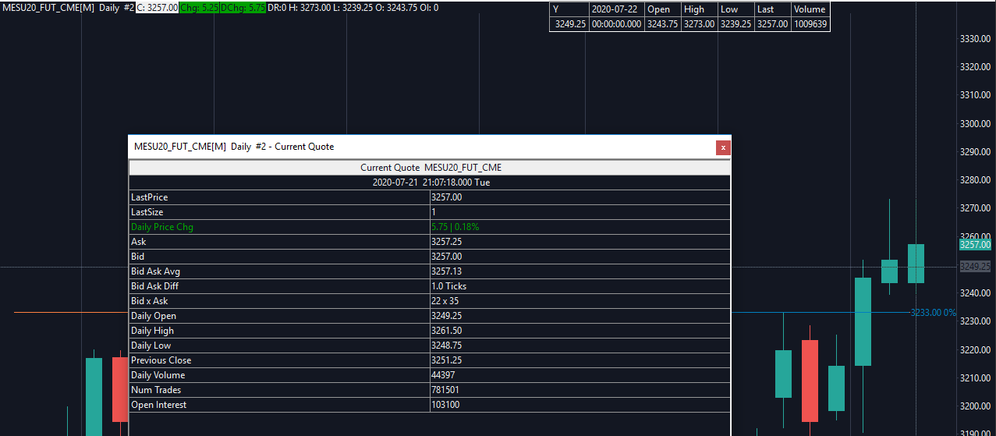This screenshot has width=996, height=436.
Task: Select the Low value 3239.25 in top table
Action: (736, 24)
